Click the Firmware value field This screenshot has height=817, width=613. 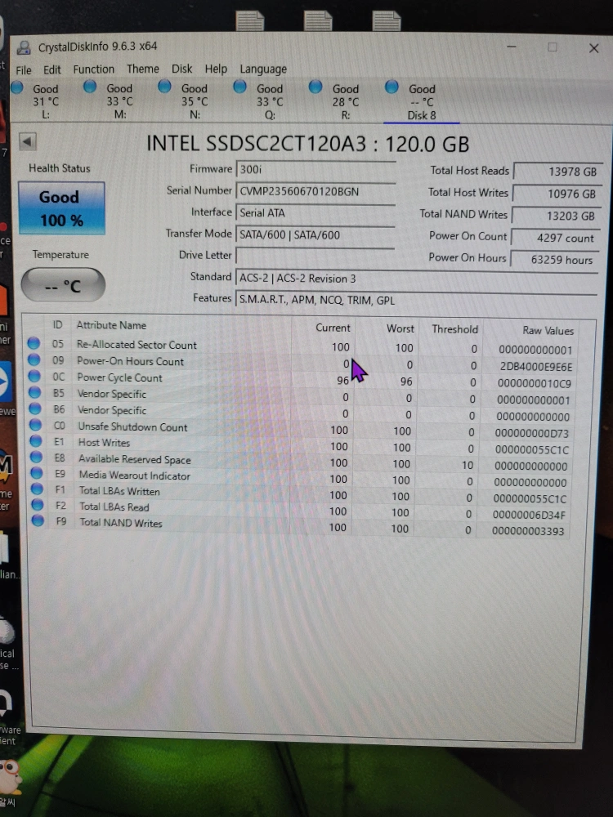[x=315, y=169]
